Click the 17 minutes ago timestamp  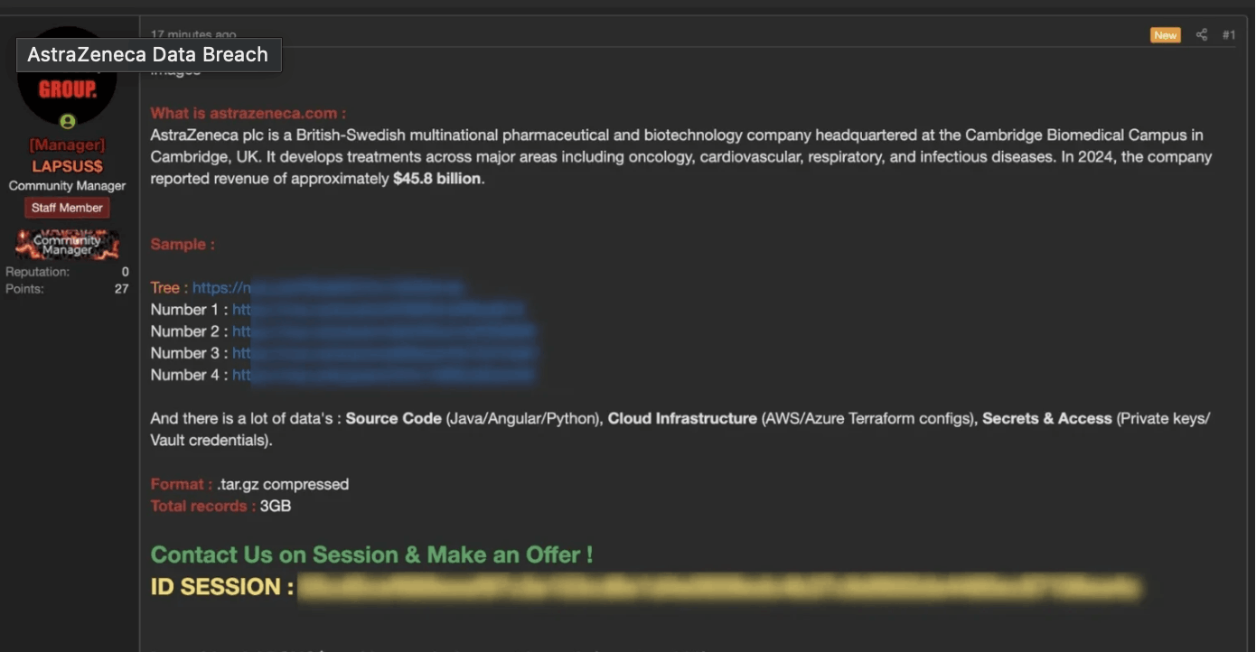(192, 33)
